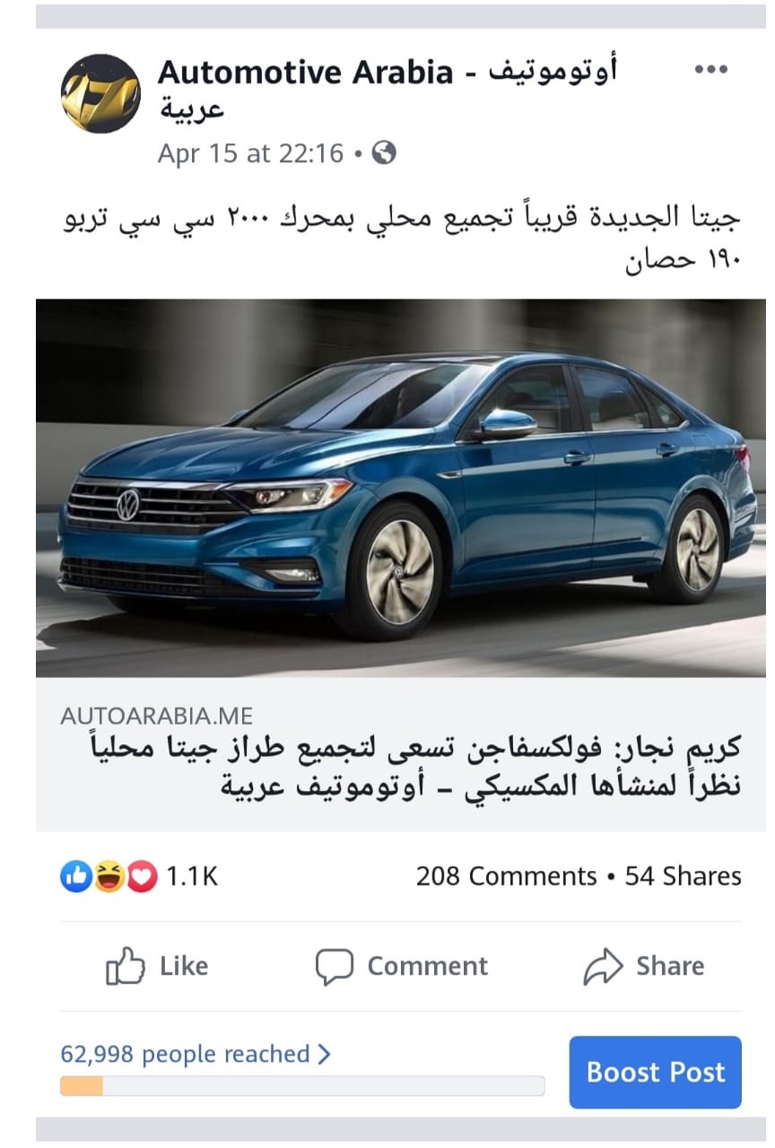Open the three-dots post options menu
775x1148 pixels.
(710, 70)
